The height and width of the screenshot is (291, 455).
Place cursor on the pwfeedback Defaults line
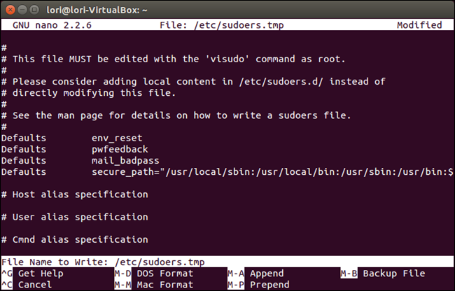(x=75, y=149)
